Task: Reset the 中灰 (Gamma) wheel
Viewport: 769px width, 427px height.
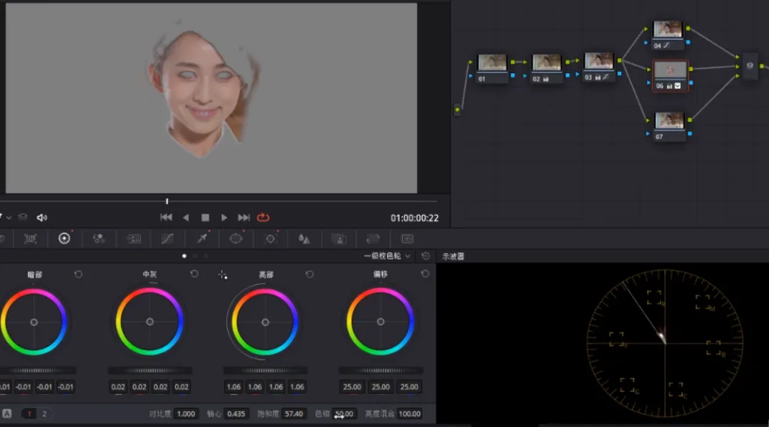Action: 194,274
